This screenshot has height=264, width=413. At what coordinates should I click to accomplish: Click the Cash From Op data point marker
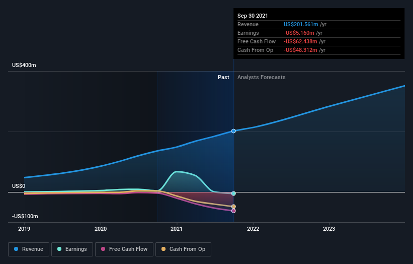(233, 207)
